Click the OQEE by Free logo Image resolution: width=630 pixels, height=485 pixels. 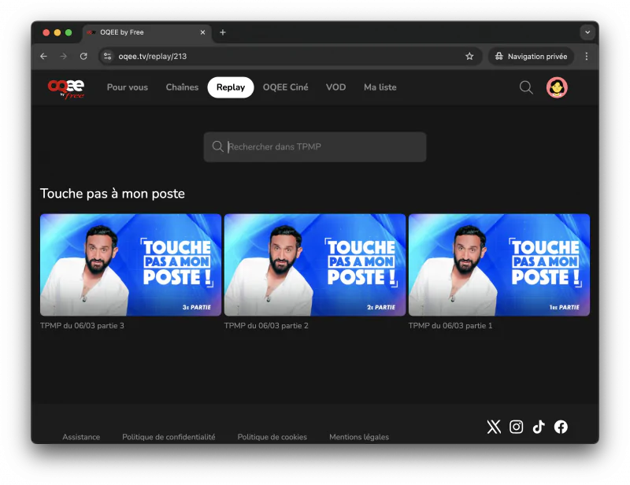tap(66, 88)
